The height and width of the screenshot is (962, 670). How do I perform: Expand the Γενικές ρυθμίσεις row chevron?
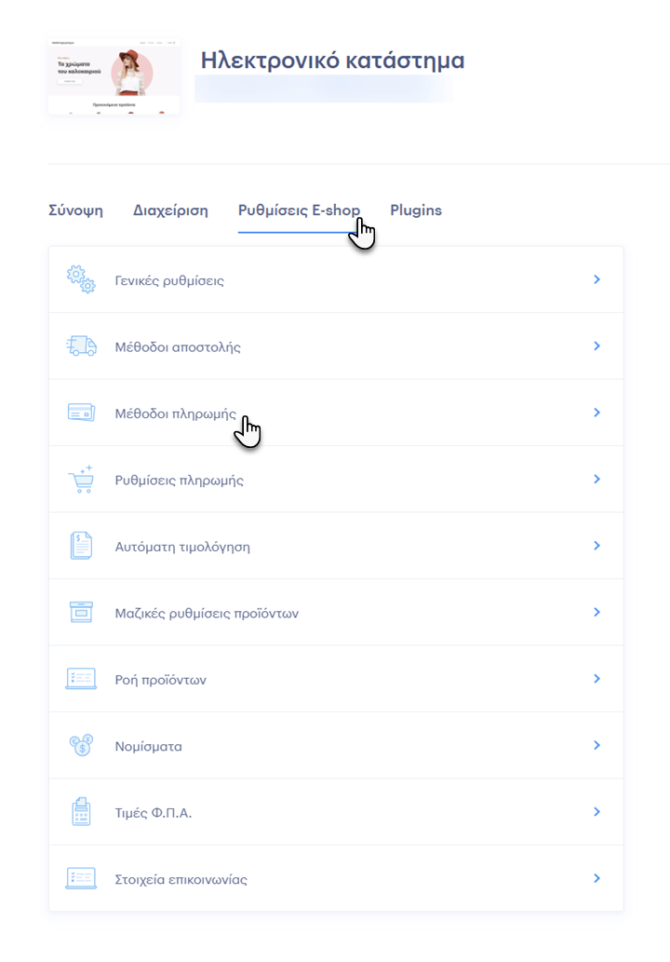(596, 279)
